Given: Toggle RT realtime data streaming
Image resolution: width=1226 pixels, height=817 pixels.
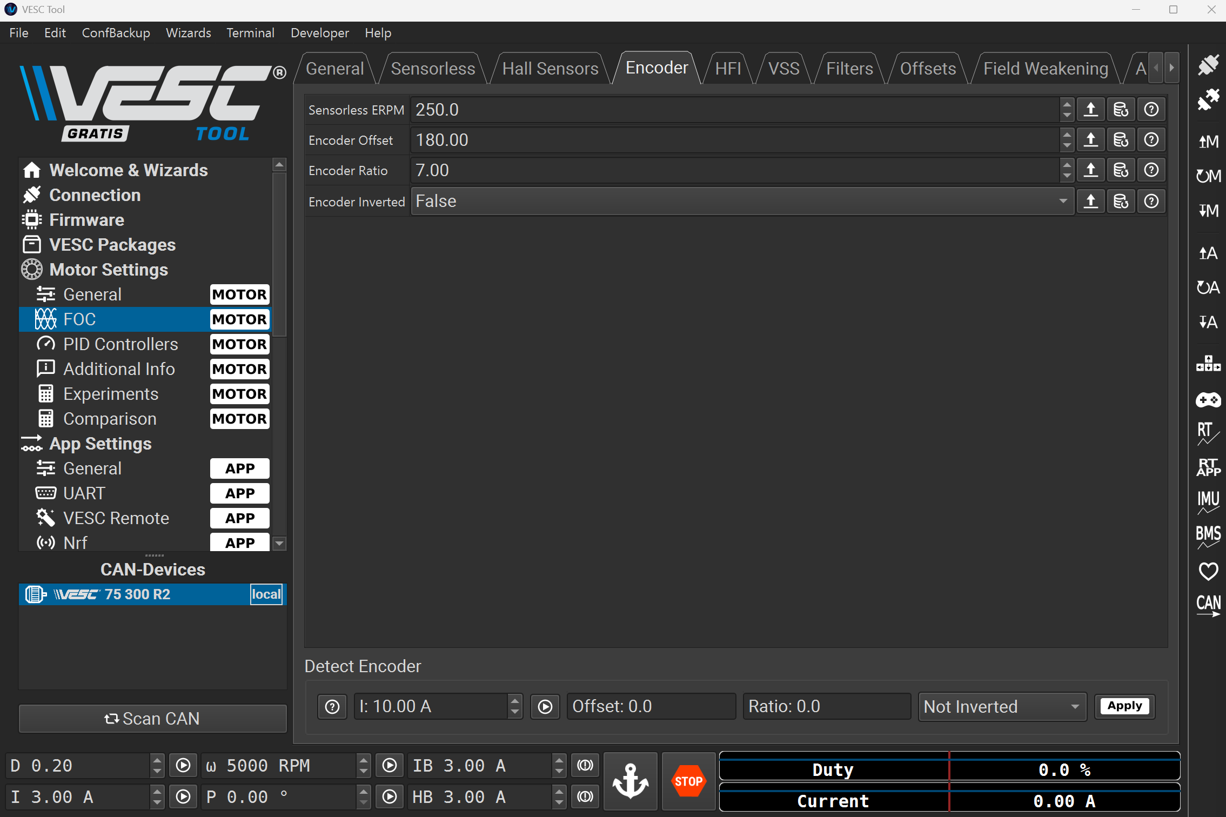Looking at the screenshot, I should (1208, 433).
